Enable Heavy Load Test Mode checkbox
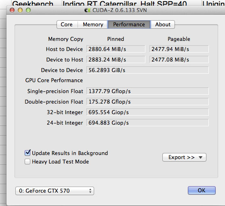225x206 pixels. coord(27,161)
